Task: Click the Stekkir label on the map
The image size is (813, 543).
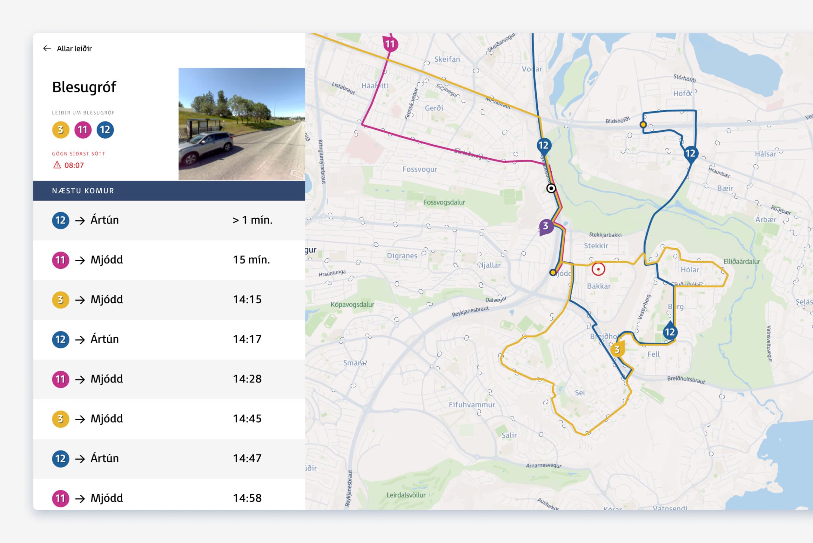Action: 596,246
